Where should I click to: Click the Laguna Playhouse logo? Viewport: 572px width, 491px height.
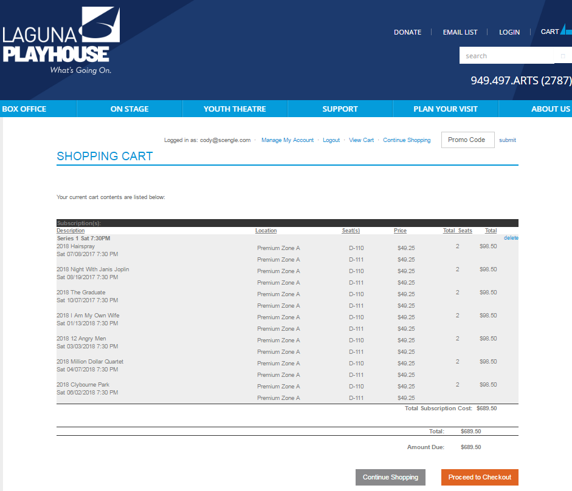coord(61,41)
